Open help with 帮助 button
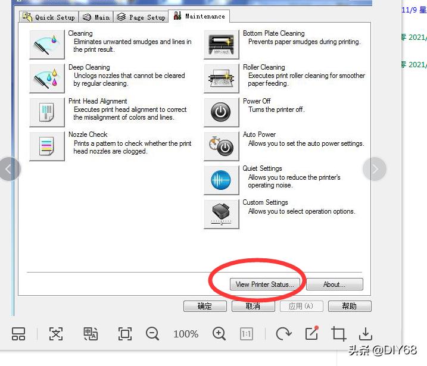Viewport: 427px width, 366px height. click(350, 306)
